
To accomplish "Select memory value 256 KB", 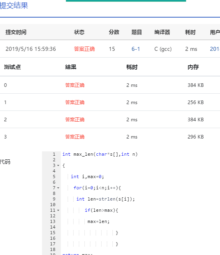I will (196, 102).
